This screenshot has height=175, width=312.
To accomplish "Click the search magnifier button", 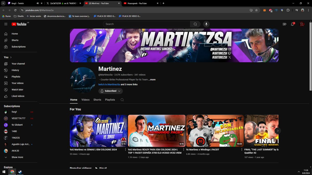I will 195,24.
